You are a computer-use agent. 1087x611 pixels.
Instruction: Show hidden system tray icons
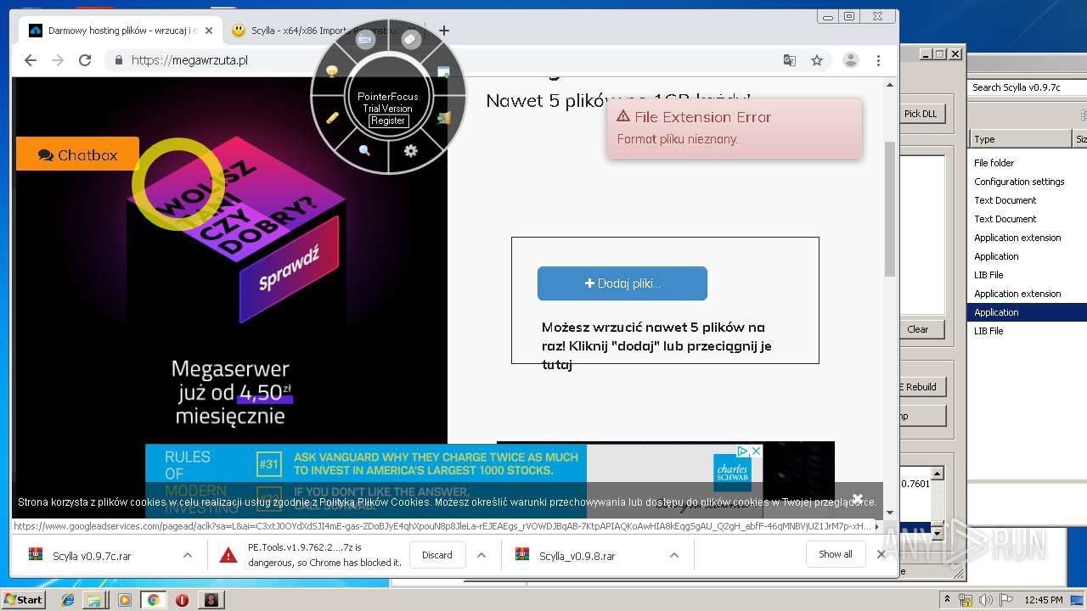tap(947, 600)
